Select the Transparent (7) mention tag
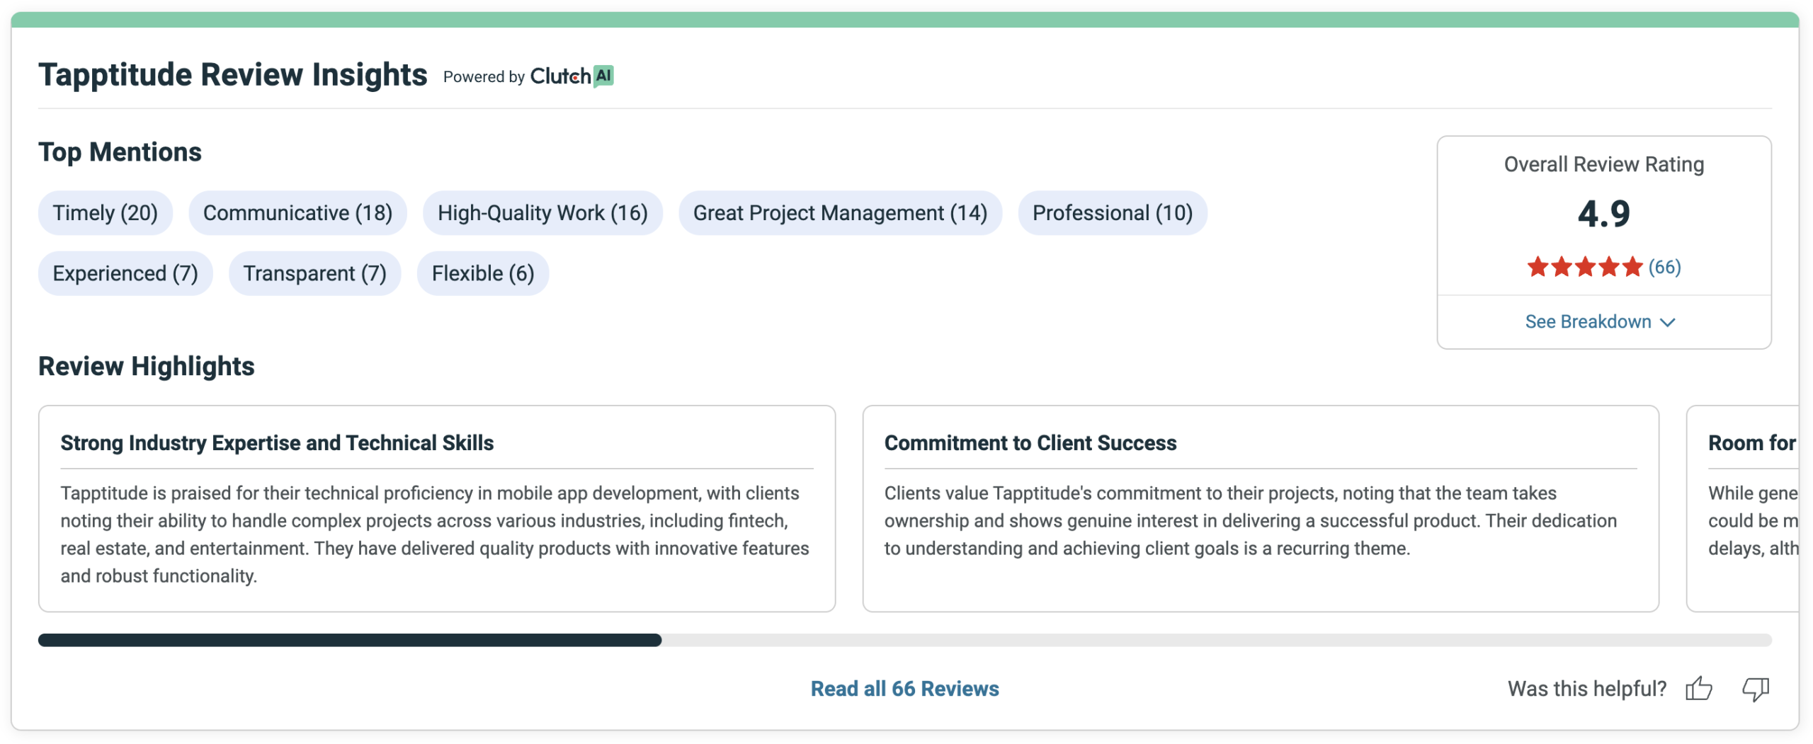The height and width of the screenshot is (744, 1813). tap(314, 273)
